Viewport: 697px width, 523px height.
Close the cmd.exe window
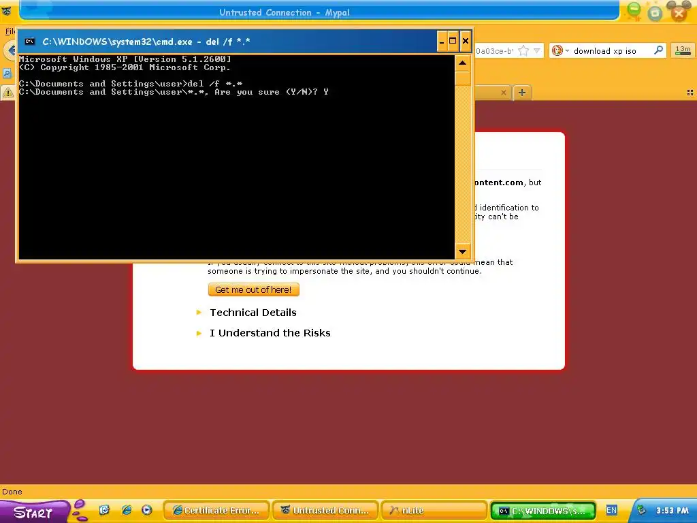coord(466,42)
